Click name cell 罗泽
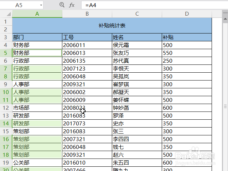Image resolution: width=228 pixels, height=171 pixels. pos(137,116)
